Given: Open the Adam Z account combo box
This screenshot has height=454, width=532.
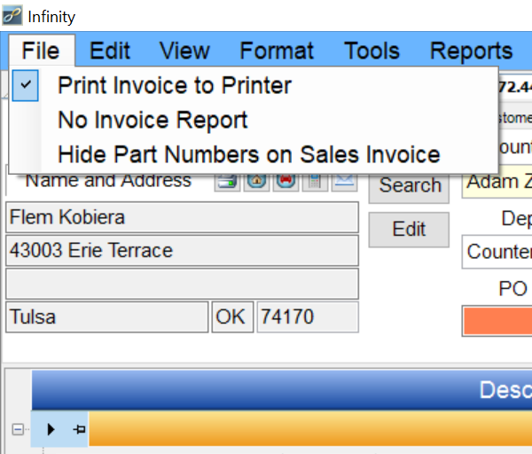Looking at the screenshot, I should (x=497, y=182).
